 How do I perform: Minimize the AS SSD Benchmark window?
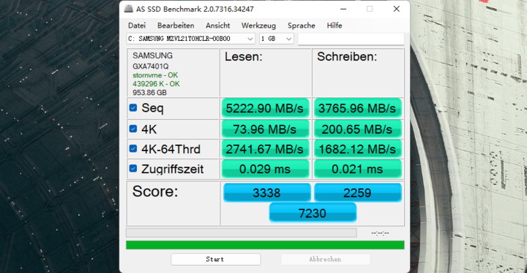[343, 9]
